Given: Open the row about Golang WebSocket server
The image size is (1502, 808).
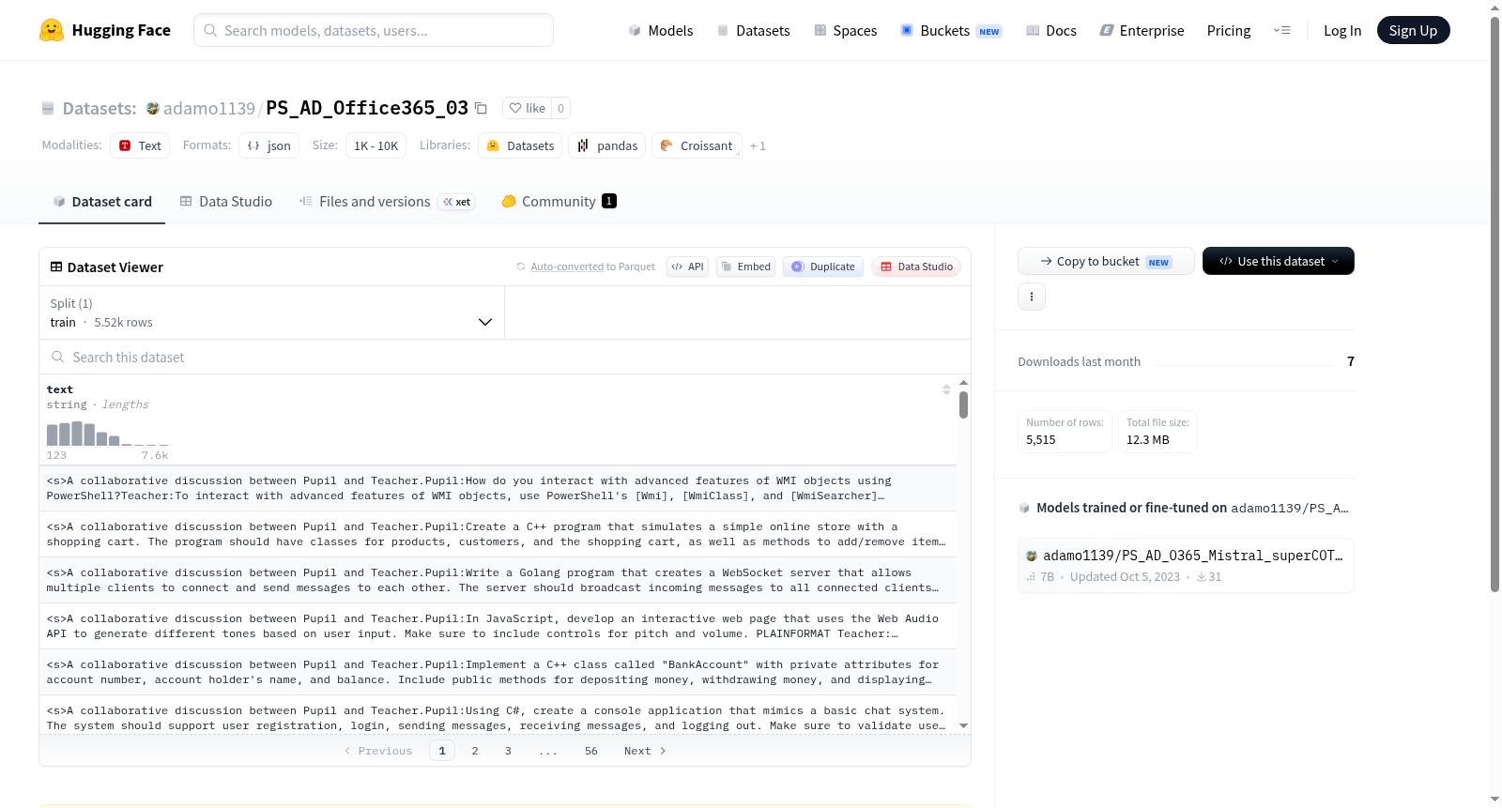Looking at the screenshot, I should [x=498, y=580].
